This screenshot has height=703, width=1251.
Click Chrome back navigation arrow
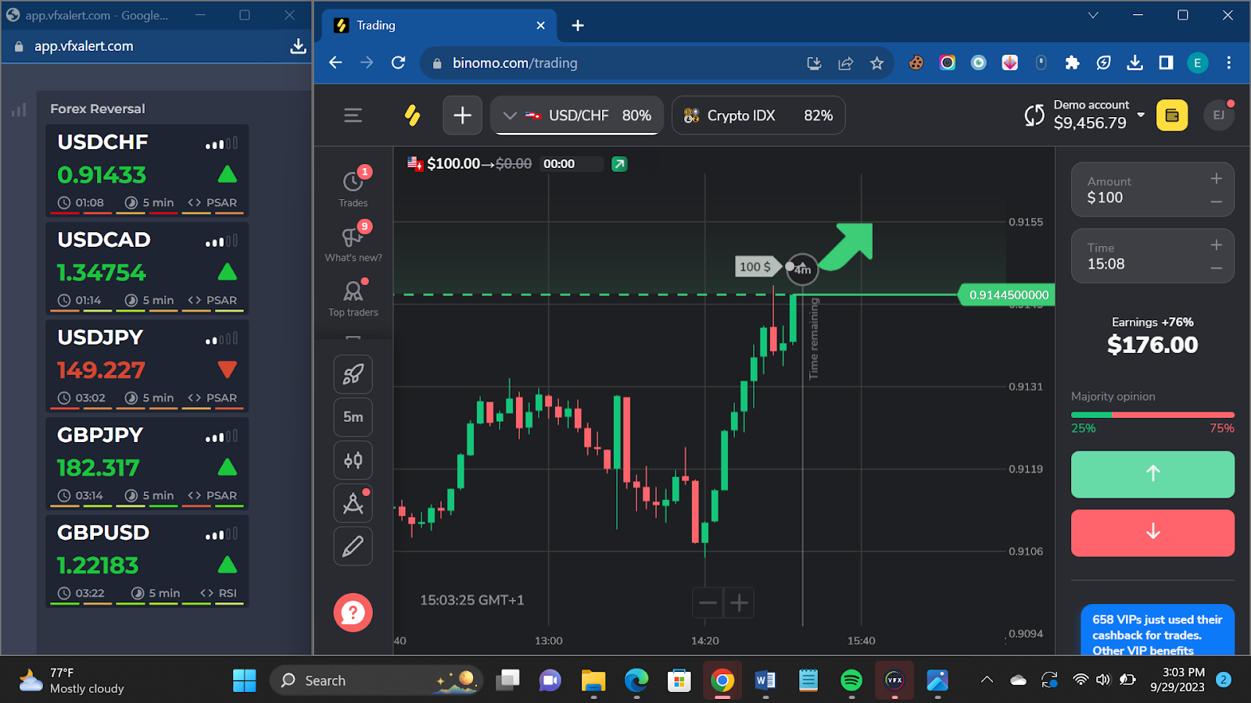[x=335, y=62]
